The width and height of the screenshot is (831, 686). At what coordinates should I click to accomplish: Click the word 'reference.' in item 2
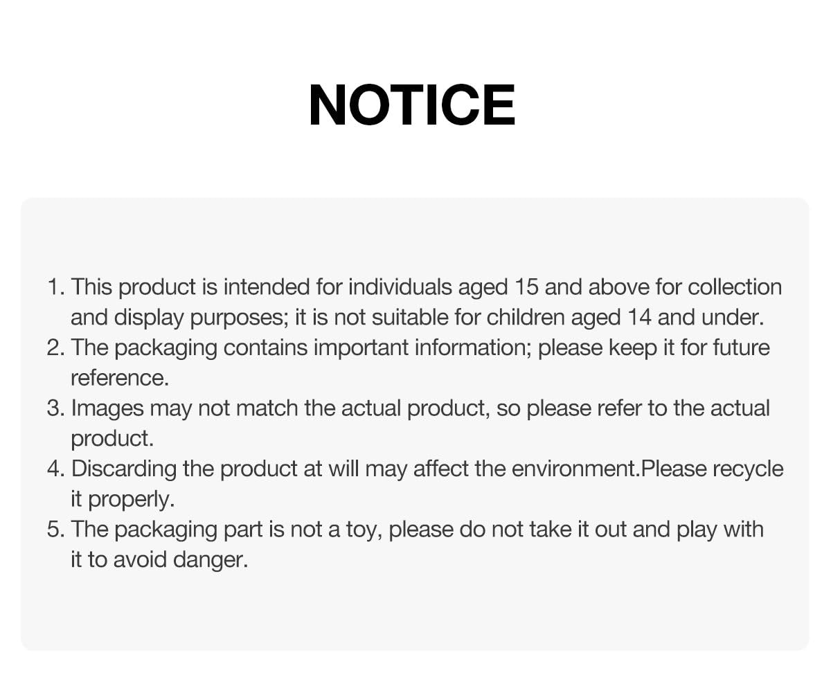click(x=120, y=378)
